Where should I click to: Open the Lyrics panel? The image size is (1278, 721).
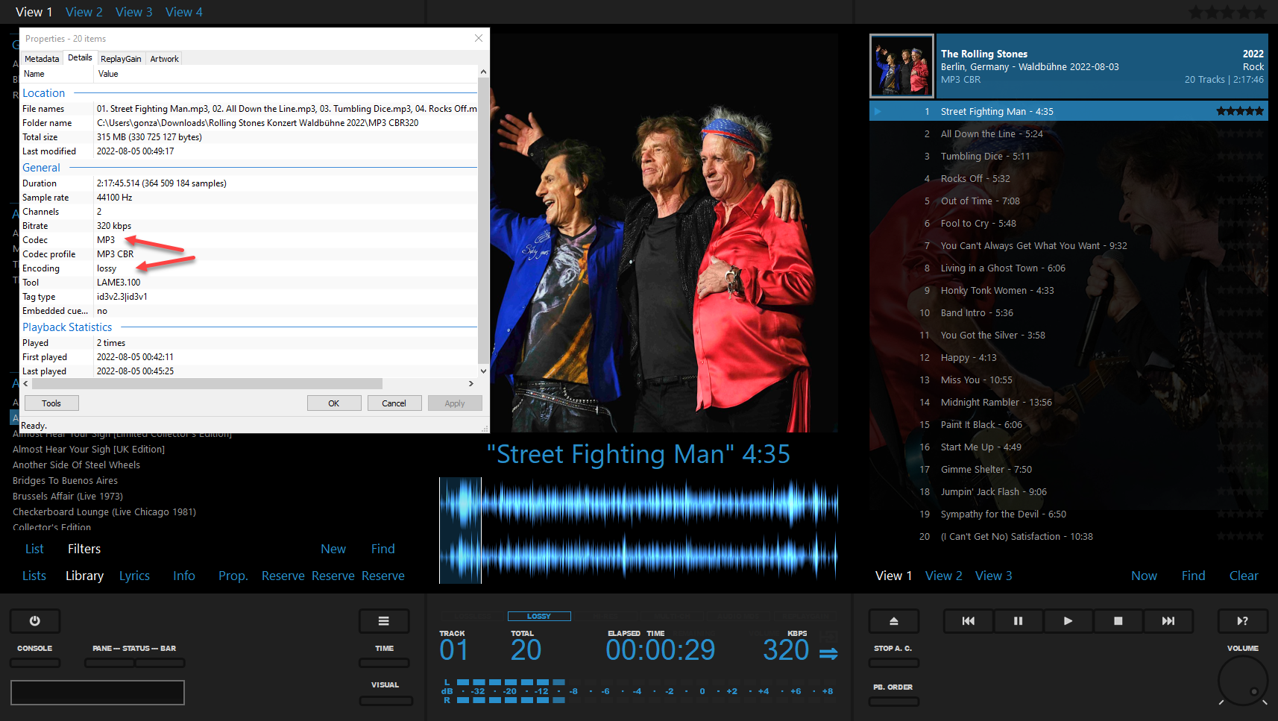click(134, 576)
